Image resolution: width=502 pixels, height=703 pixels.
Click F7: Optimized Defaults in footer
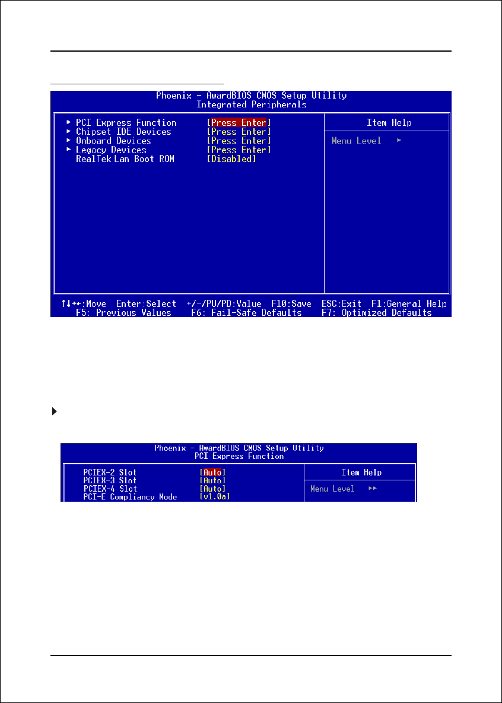click(x=386, y=312)
